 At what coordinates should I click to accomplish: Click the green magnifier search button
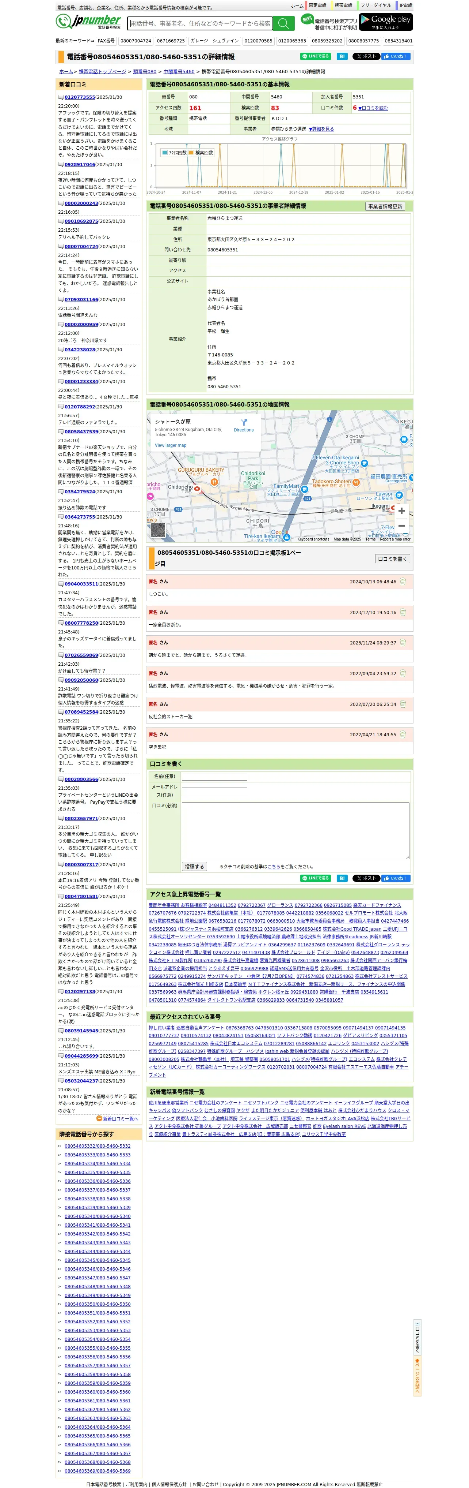pyautogui.click(x=283, y=23)
